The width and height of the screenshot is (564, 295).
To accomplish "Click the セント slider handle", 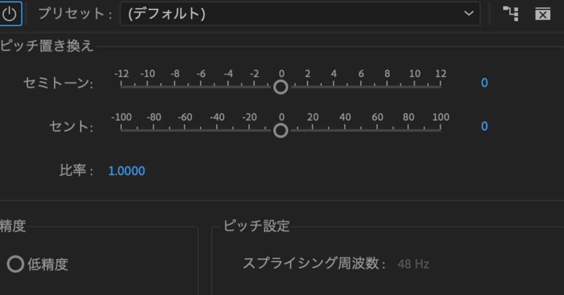I will click(281, 130).
